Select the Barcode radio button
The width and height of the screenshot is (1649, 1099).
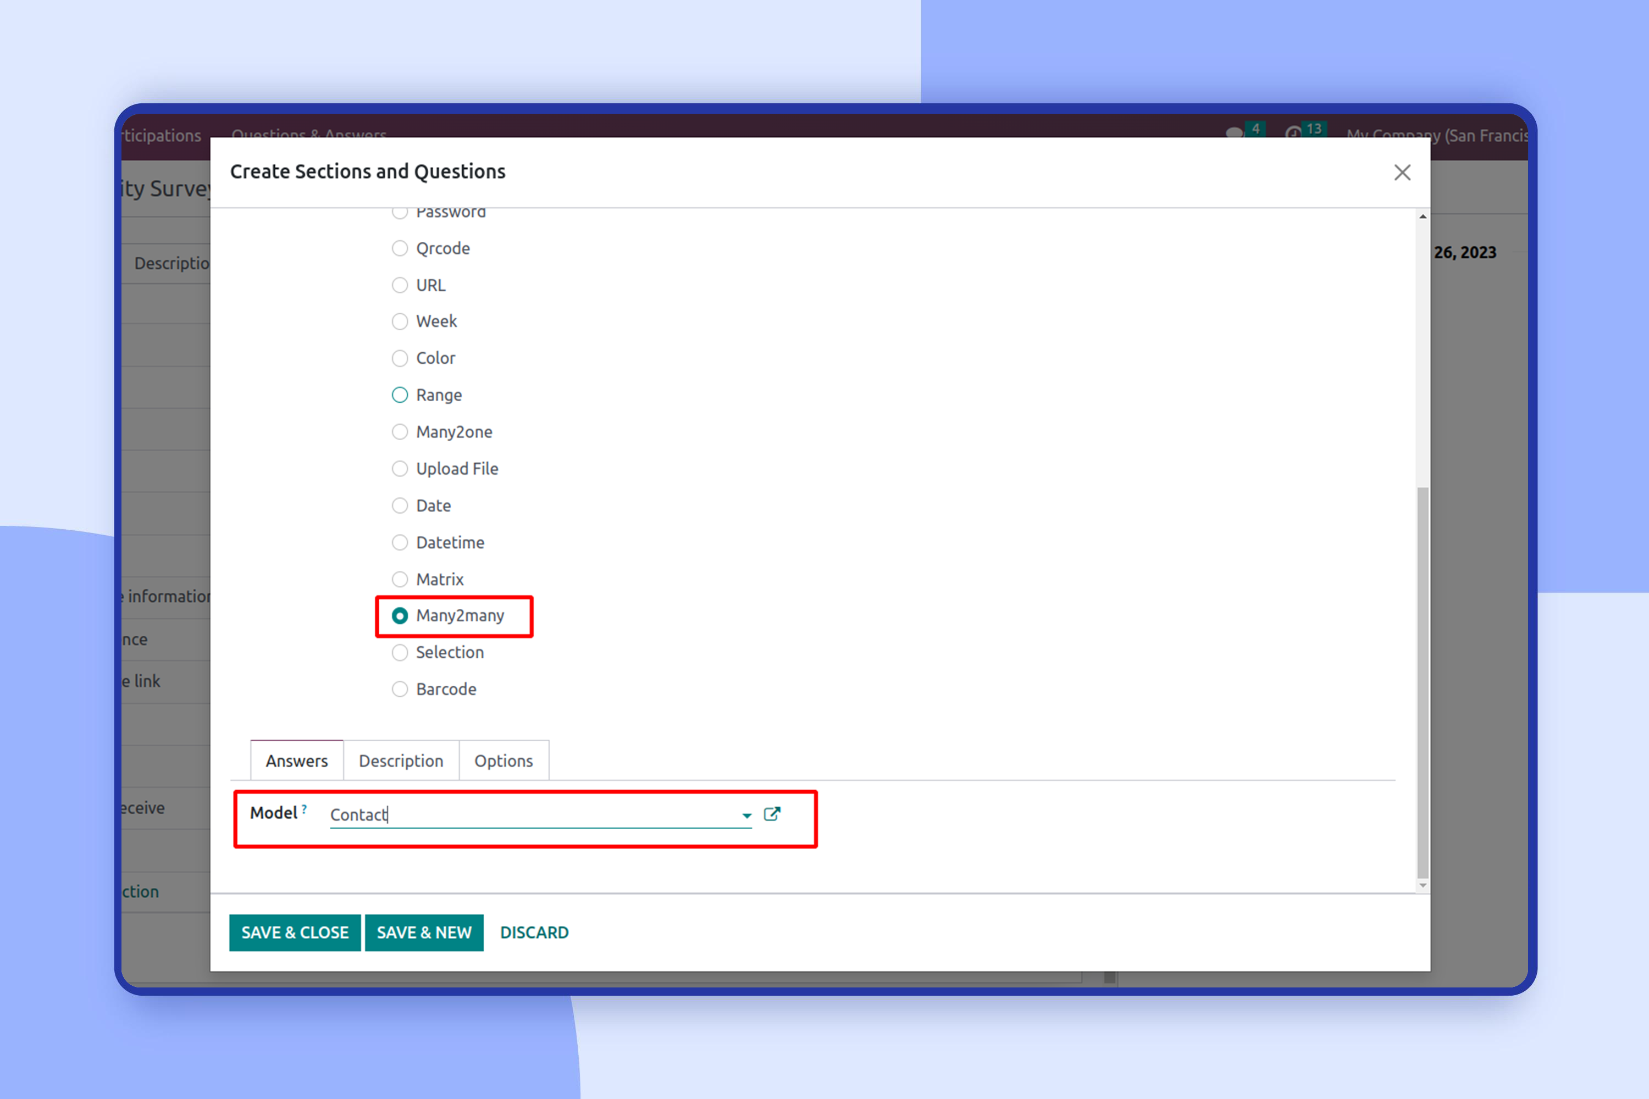point(400,689)
